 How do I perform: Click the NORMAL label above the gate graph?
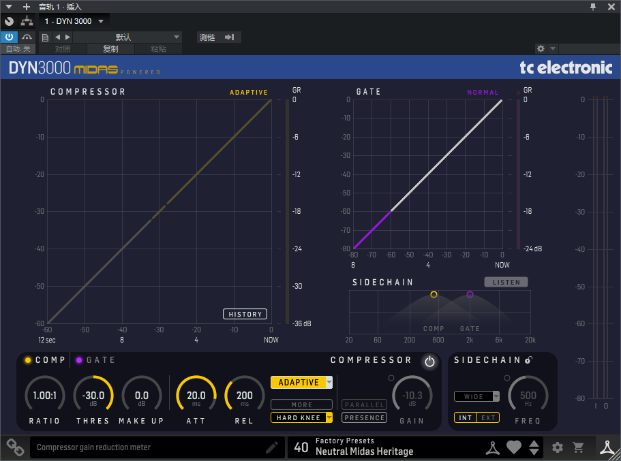coord(483,92)
